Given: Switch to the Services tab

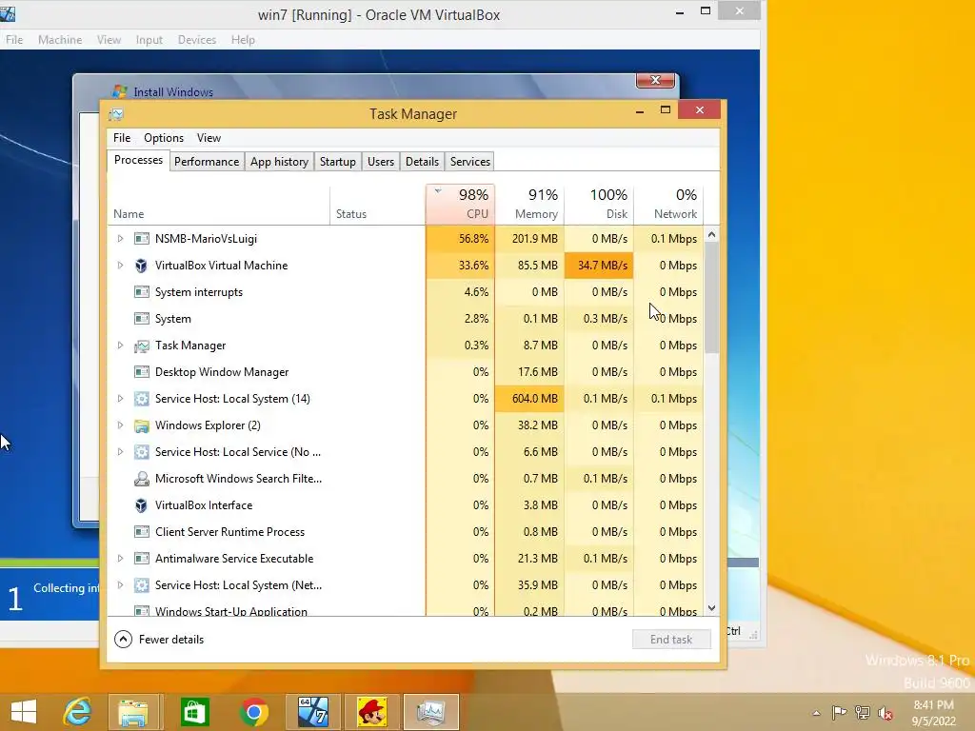Looking at the screenshot, I should point(470,162).
